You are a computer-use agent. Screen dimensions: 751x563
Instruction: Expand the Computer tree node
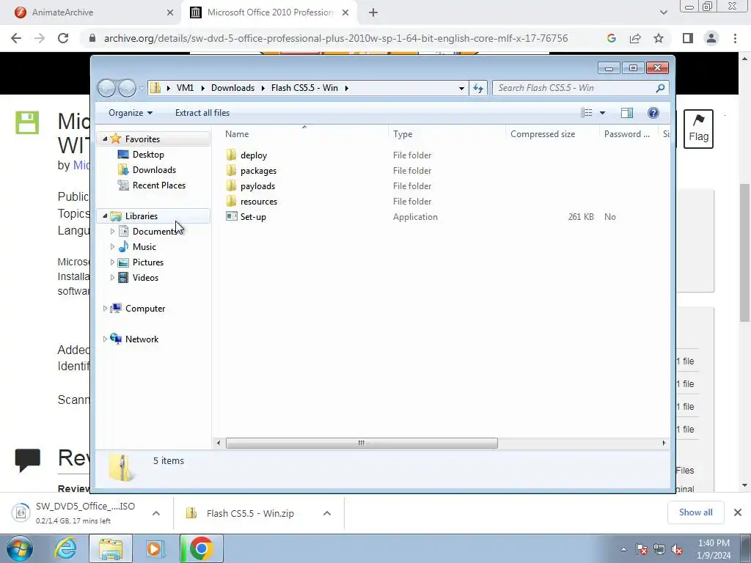click(105, 309)
